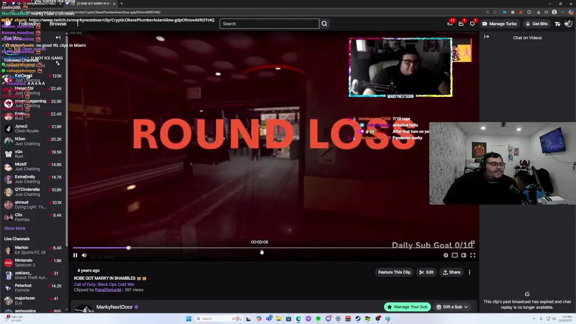Sort followed channels list
The height and width of the screenshot is (324, 576).
[58, 63]
